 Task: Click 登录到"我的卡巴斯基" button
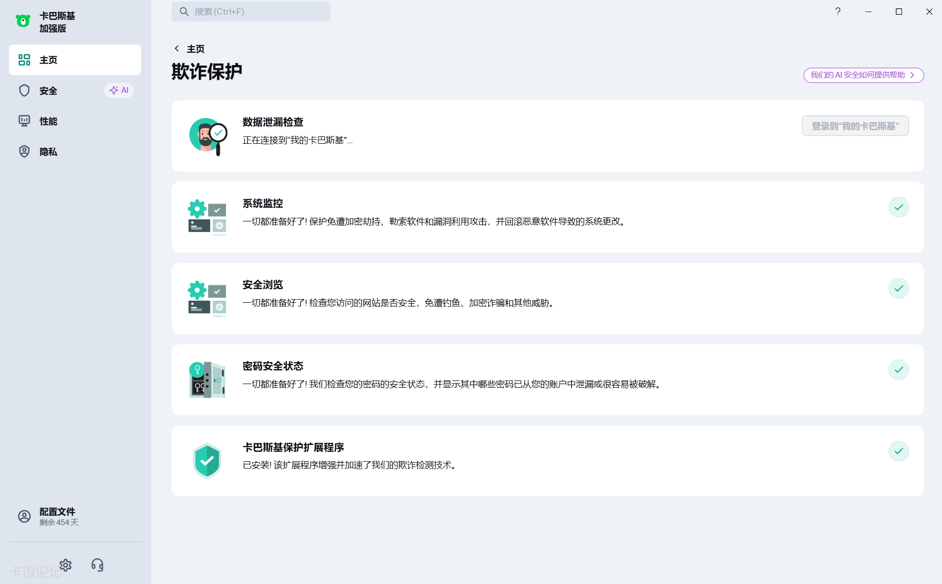855,126
